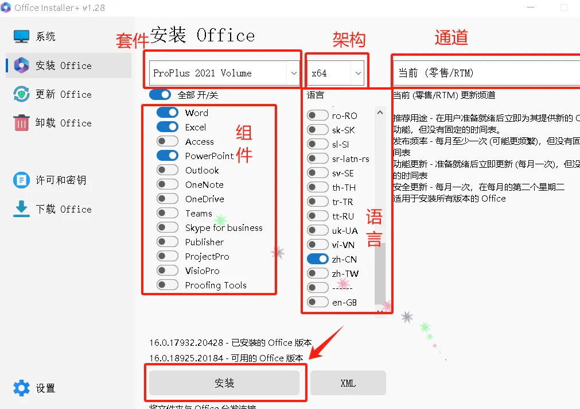
Task: Click the 更新 Office shield icon
Action: (21, 94)
